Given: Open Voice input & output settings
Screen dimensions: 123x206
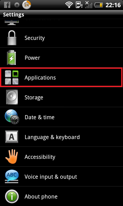Looking at the screenshot, I should [x=61, y=177].
